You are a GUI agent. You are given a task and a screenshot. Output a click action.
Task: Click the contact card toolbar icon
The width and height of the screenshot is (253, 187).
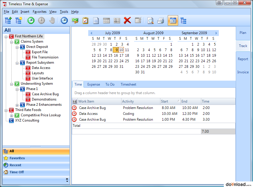(117, 20)
